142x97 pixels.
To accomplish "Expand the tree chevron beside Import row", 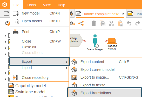I will [x=5, y=73].
